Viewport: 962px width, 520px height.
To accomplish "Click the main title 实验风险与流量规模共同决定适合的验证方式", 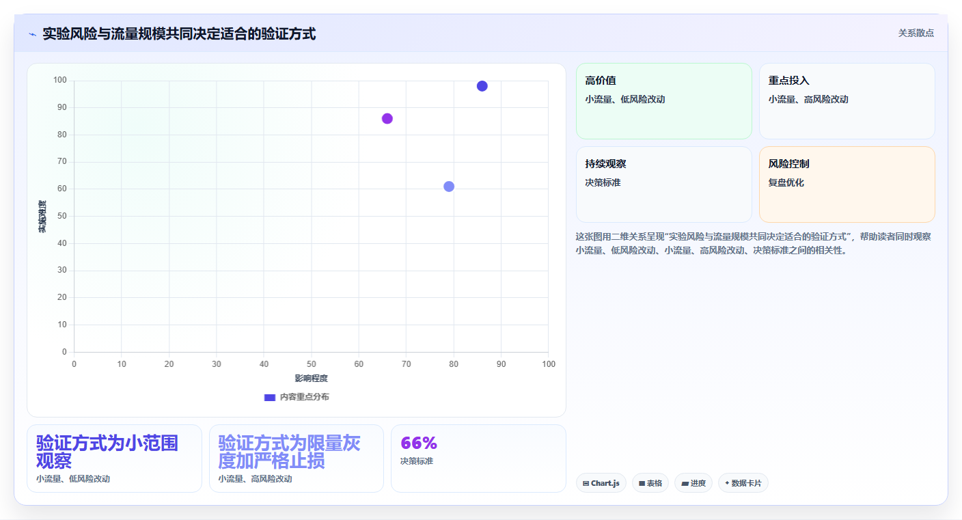I will point(179,33).
